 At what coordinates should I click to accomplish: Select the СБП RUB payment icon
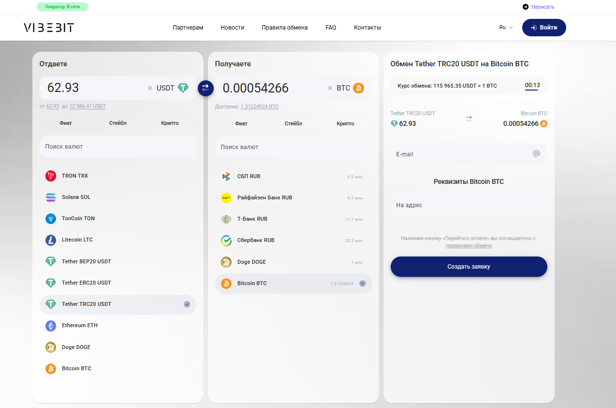226,176
